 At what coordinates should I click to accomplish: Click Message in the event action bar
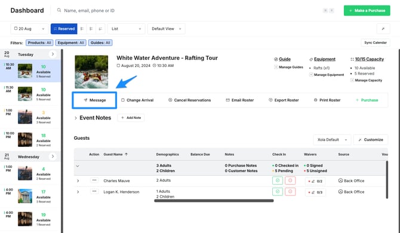coord(95,100)
